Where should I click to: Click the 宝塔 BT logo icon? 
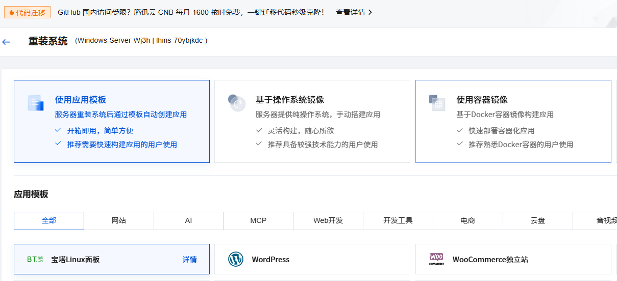click(x=35, y=260)
